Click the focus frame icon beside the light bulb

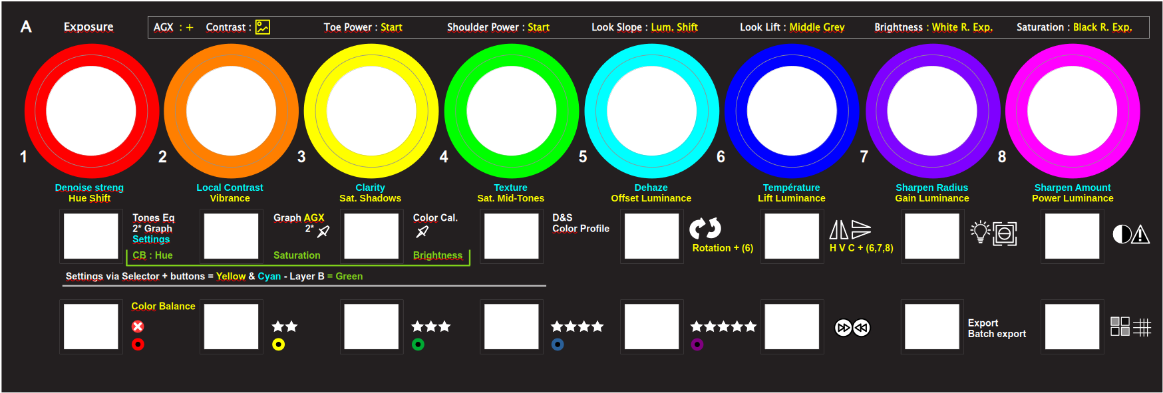coord(1005,233)
